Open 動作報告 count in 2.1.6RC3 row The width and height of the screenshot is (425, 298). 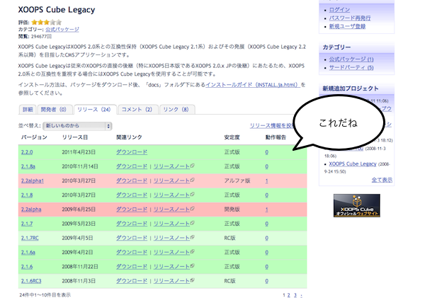coord(267,282)
